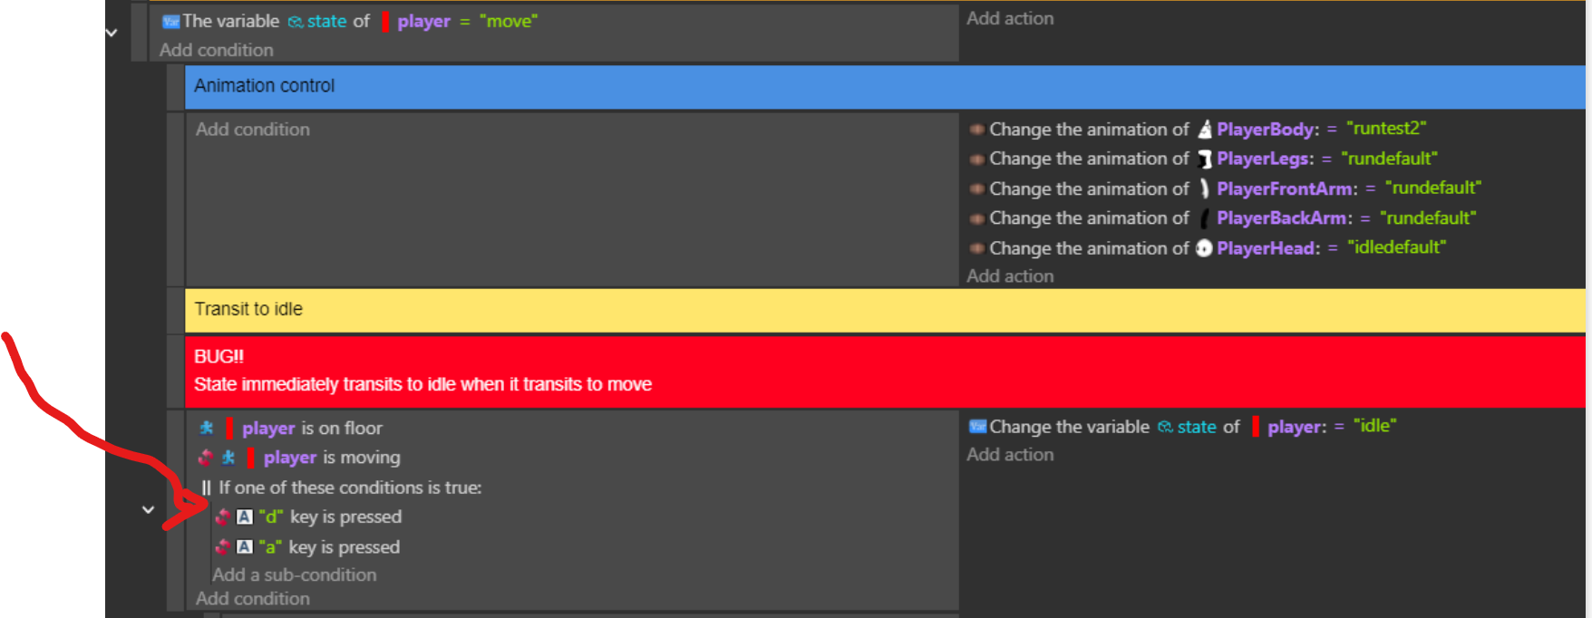Add a sub-condition under the OR block
1592x618 pixels.
[x=294, y=575]
